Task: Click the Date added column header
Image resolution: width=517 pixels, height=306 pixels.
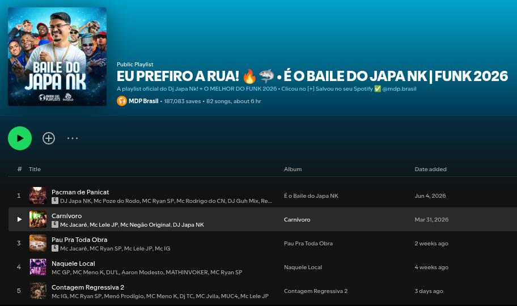Action: click(431, 169)
